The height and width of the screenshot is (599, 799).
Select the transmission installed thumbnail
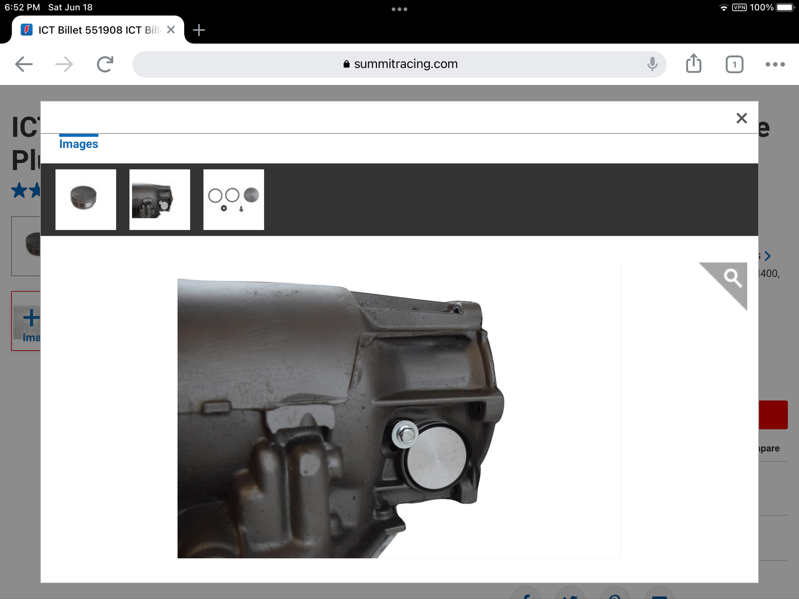click(159, 199)
